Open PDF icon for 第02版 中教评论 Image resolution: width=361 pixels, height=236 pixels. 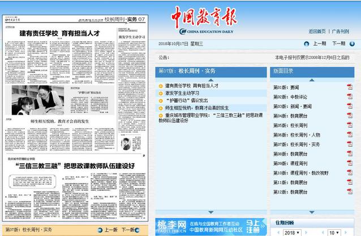tap(350, 97)
